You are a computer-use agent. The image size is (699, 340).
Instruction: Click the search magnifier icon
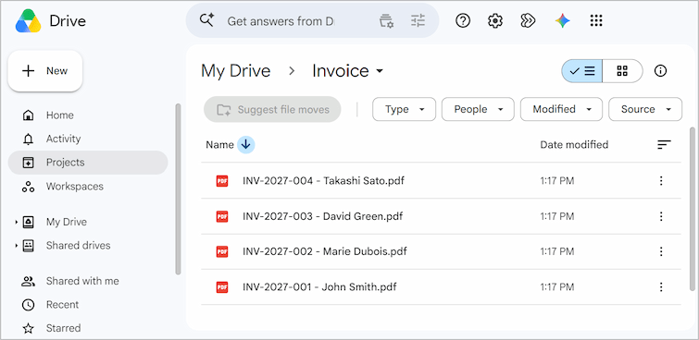206,20
